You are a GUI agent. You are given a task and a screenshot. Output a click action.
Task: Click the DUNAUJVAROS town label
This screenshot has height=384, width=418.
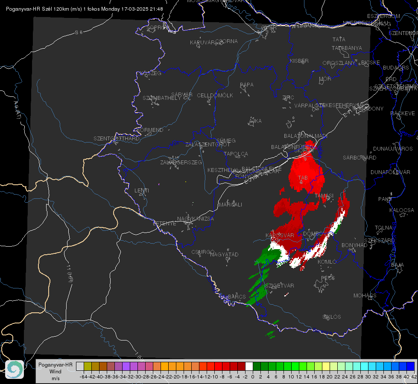point(393,149)
